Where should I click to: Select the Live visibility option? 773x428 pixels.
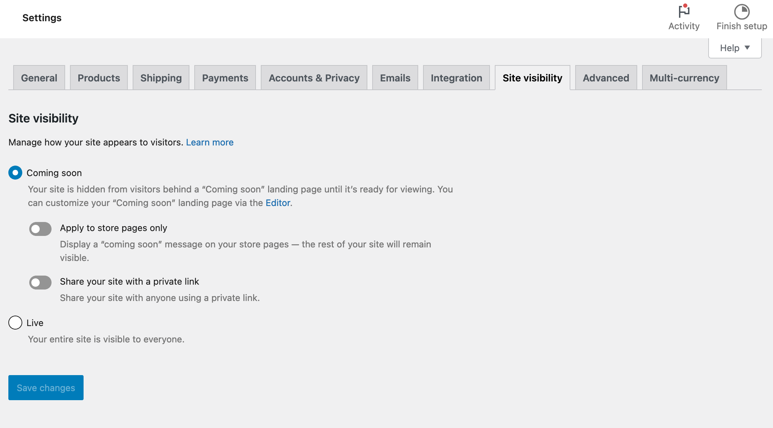coord(15,323)
